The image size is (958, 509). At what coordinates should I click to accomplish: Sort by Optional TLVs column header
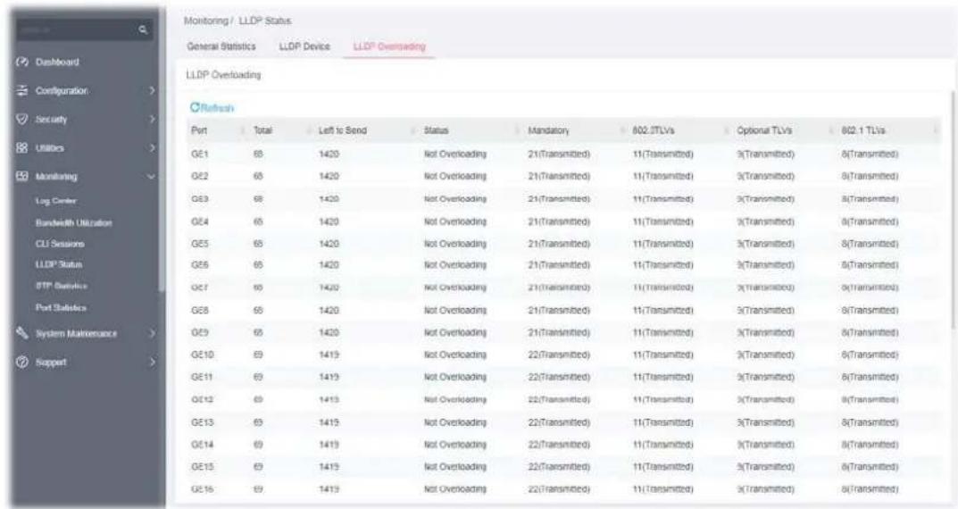click(763, 130)
